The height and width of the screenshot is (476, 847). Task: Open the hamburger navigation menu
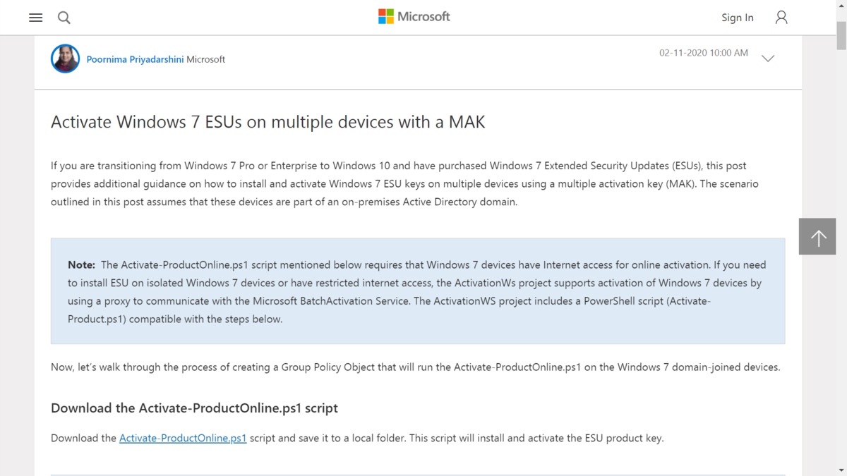(35, 18)
